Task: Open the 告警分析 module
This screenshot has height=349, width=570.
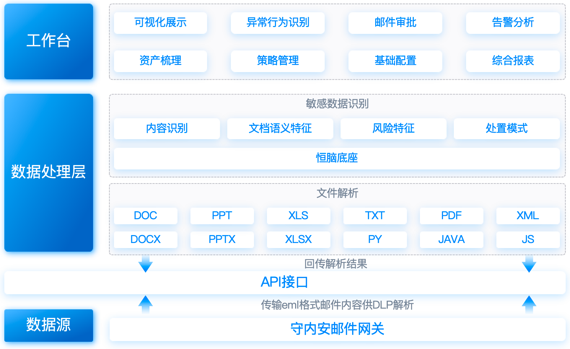Action: click(513, 23)
